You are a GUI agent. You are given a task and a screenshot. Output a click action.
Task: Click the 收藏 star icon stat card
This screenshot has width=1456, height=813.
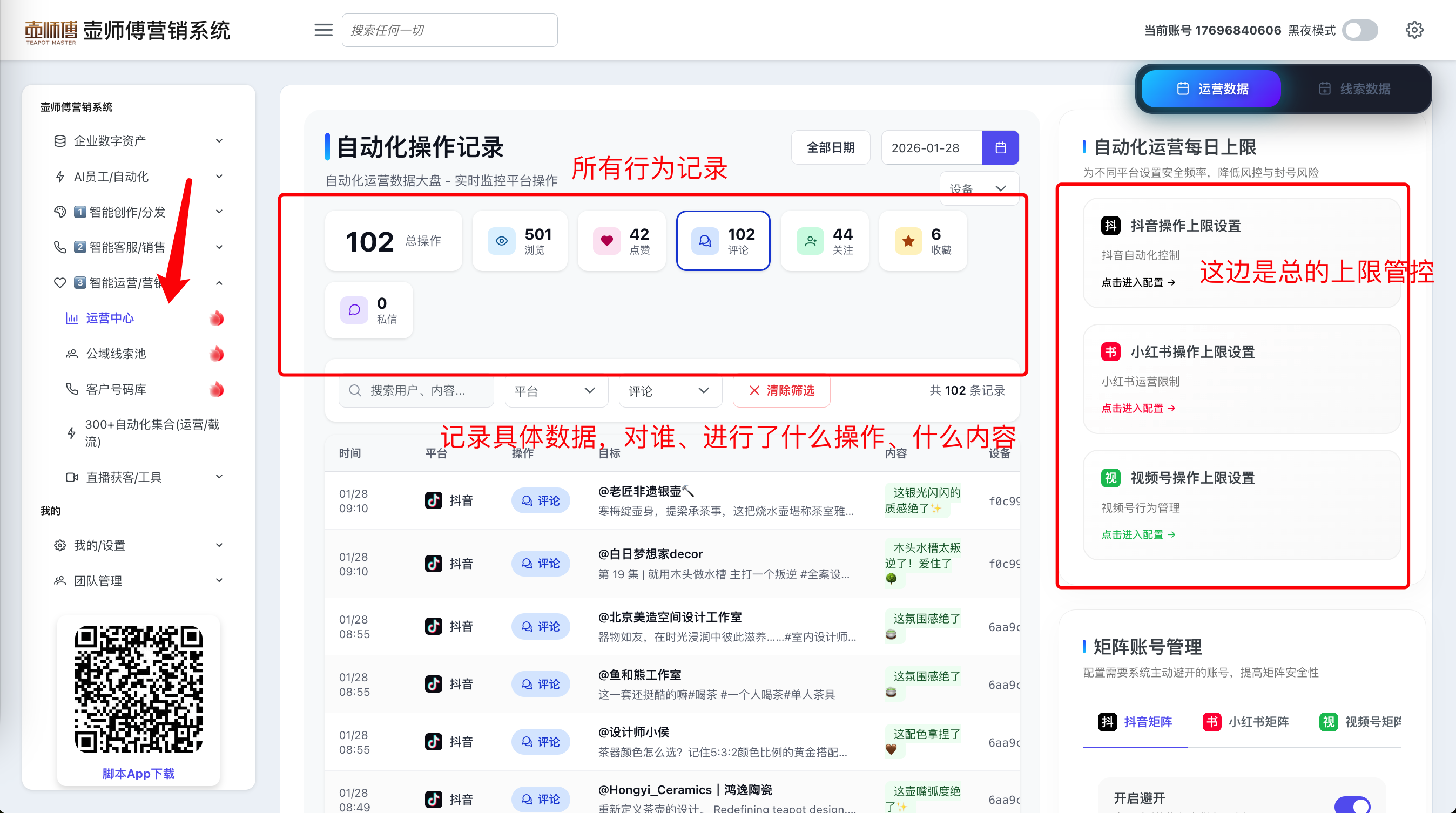coord(923,241)
